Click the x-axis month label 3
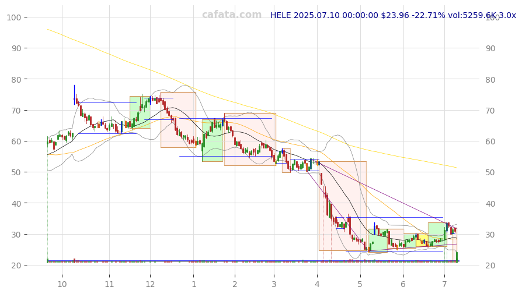 pyautogui.click(x=274, y=284)
